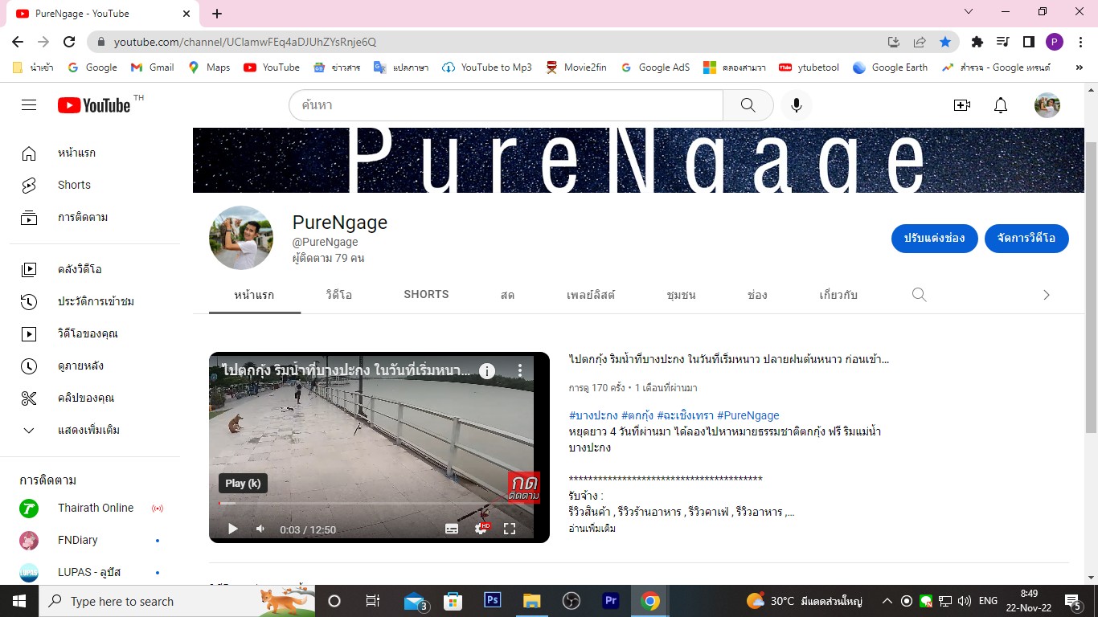Switch to the ชุมชน community tab

[682, 295]
